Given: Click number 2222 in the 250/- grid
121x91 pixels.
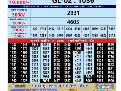Looking at the screenshot, I should 35,73.
